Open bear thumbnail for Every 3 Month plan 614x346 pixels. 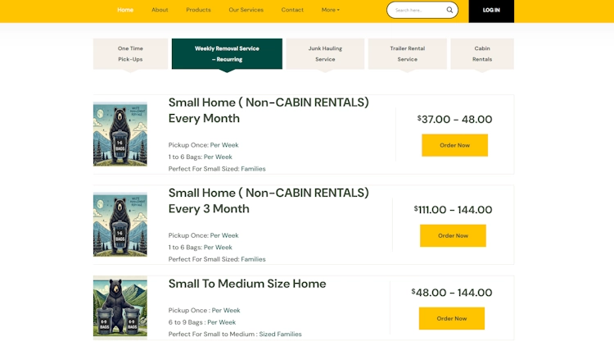coord(120,225)
